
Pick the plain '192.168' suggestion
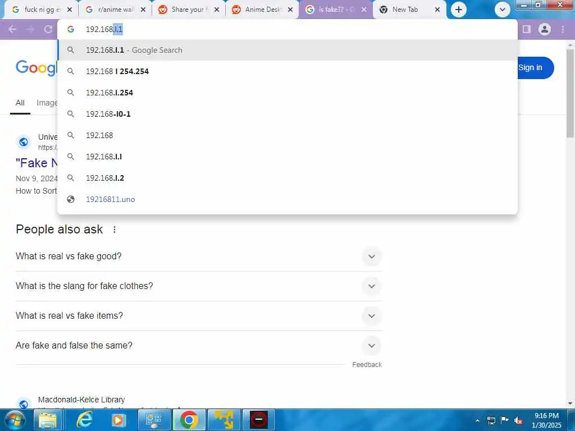coord(287,135)
